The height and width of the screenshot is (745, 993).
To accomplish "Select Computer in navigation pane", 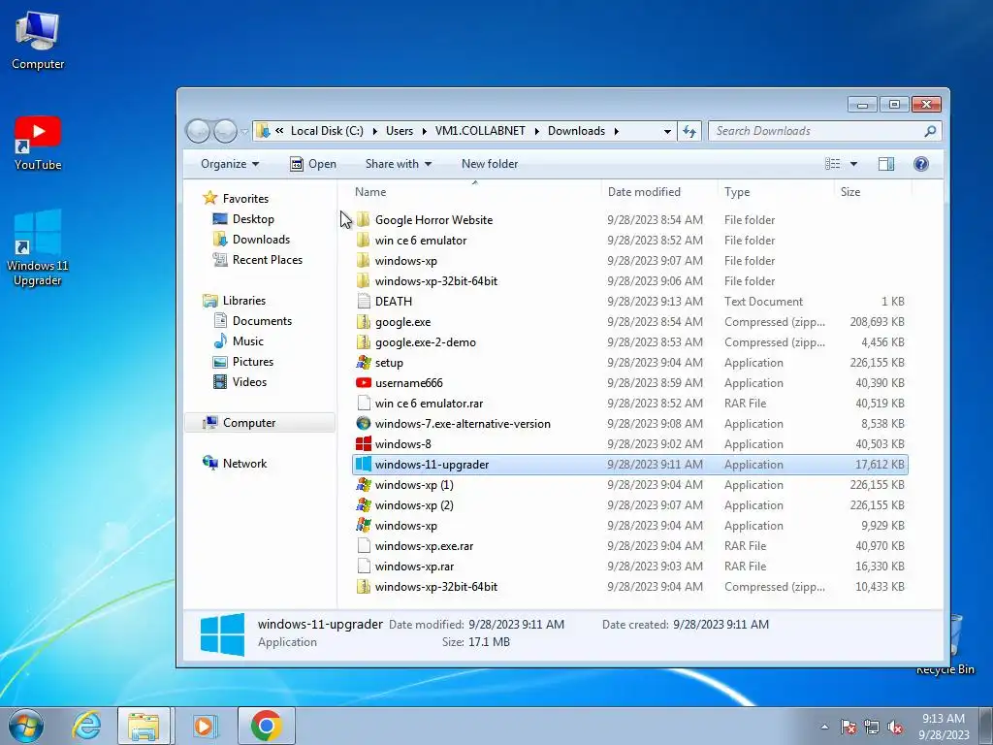I will [x=260, y=423].
